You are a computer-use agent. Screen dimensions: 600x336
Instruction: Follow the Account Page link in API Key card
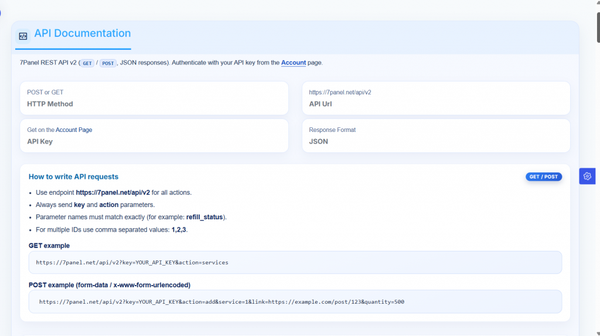pyautogui.click(x=74, y=130)
